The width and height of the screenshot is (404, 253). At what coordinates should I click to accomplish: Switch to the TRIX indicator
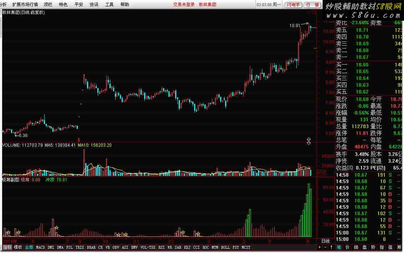click(x=80, y=247)
